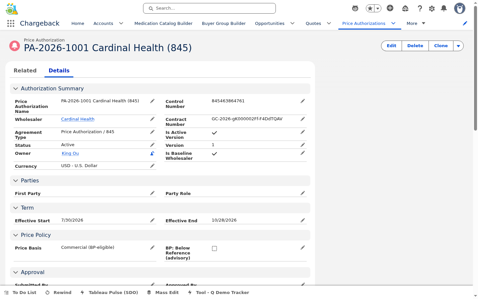Open the Price Authorizations nav dropdown chevron
This screenshot has width=478, height=299.
pos(393,23)
